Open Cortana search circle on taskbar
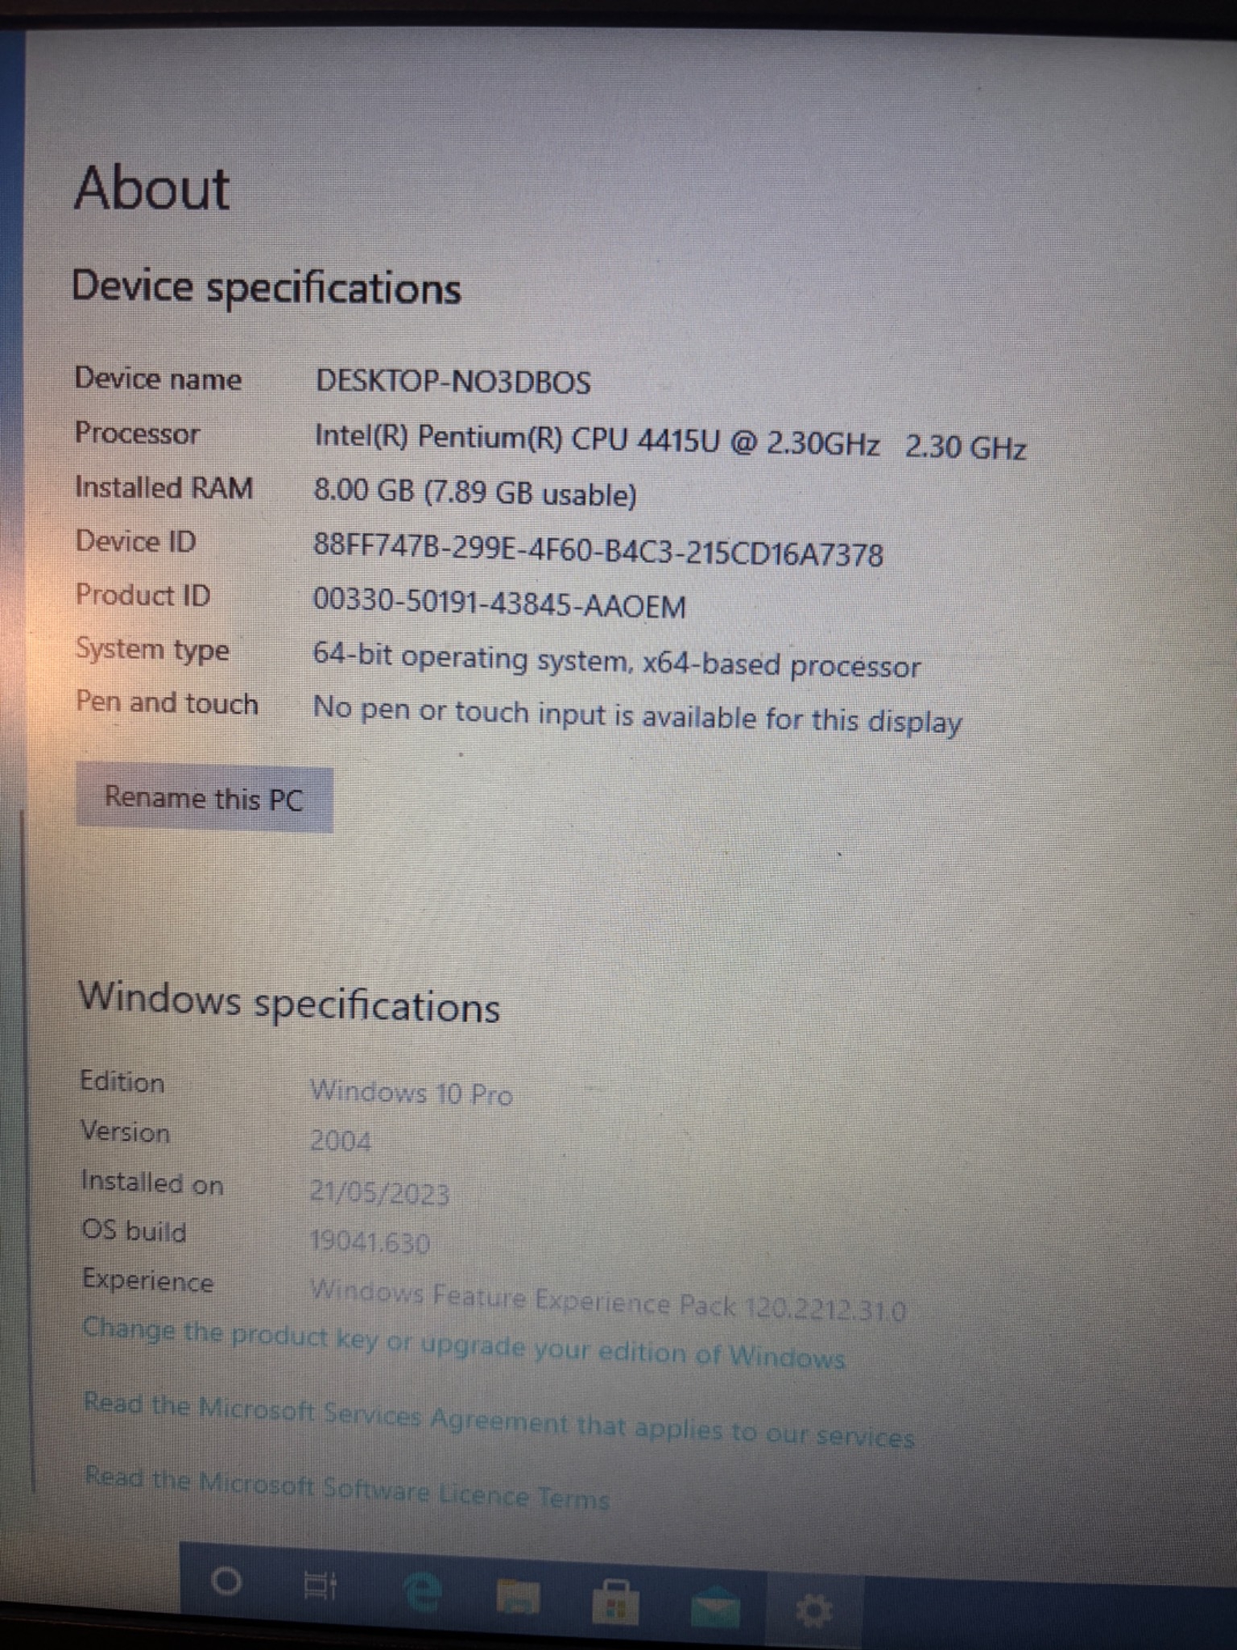Viewport: 1237px width, 1650px height. pos(225,1582)
